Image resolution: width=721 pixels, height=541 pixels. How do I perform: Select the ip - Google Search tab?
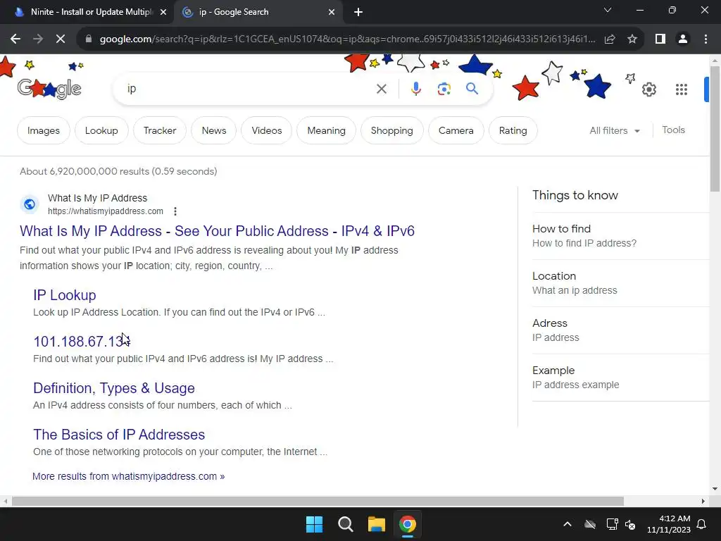tap(258, 12)
